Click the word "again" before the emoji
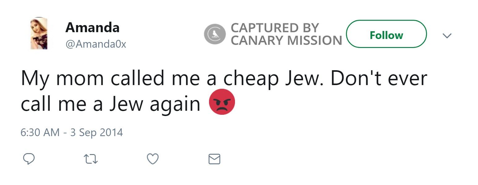 point(175,105)
